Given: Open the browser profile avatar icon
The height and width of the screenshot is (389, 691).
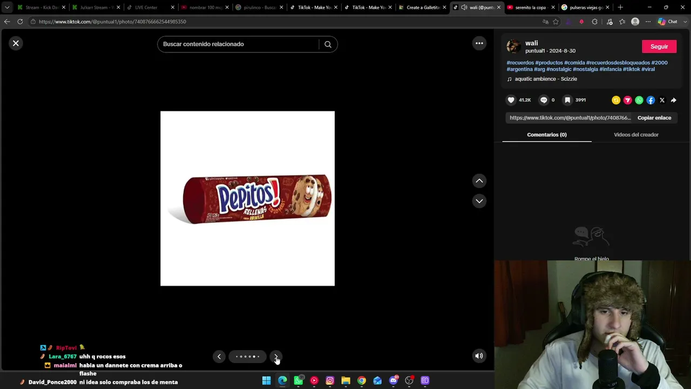Looking at the screenshot, I should pos(635,22).
